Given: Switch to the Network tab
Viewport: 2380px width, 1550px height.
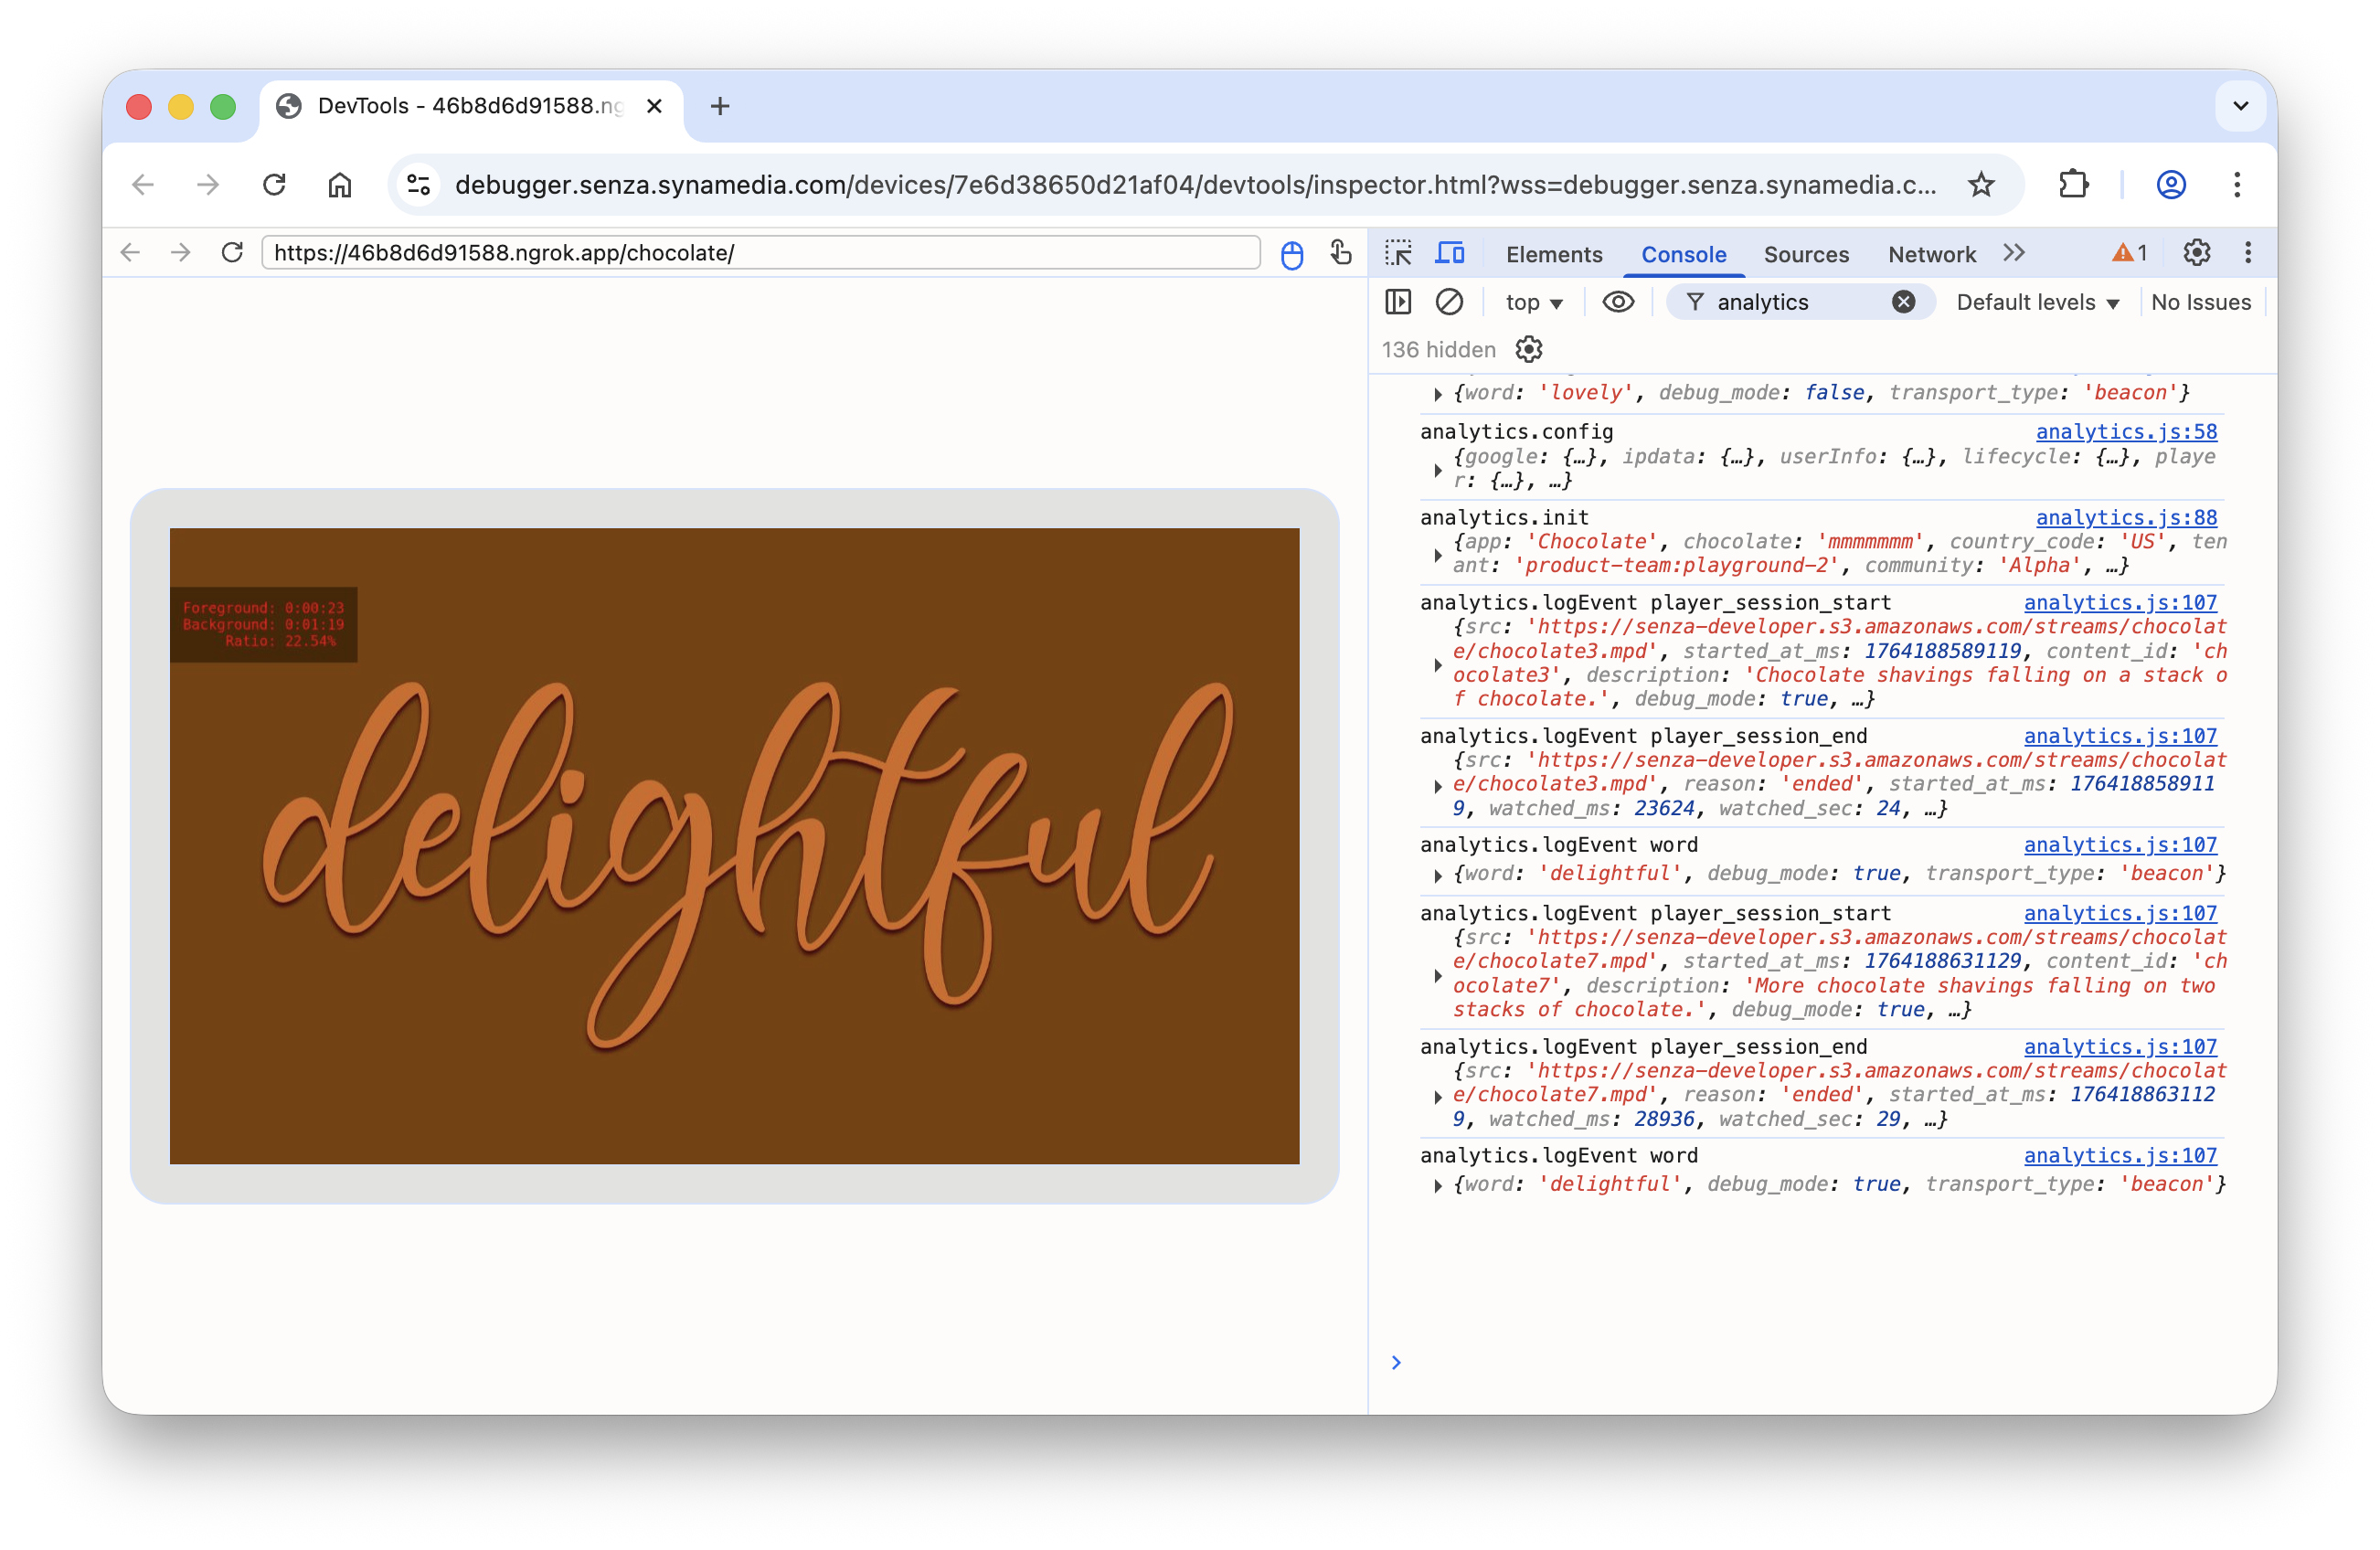Looking at the screenshot, I should pos(1931,255).
